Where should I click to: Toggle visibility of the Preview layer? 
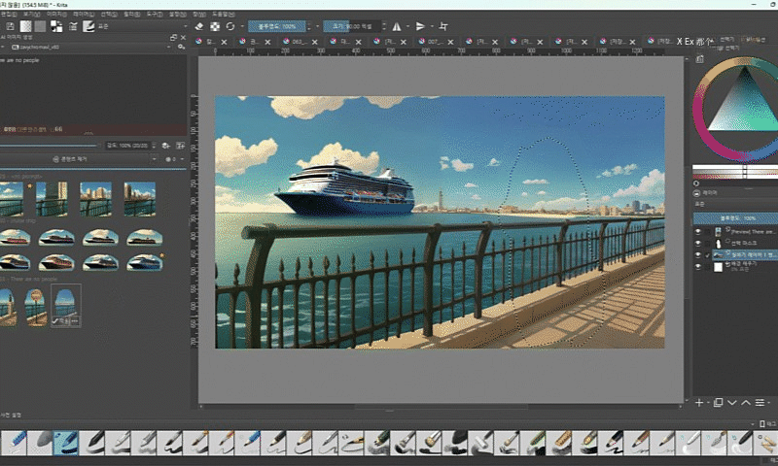pos(700,232)
